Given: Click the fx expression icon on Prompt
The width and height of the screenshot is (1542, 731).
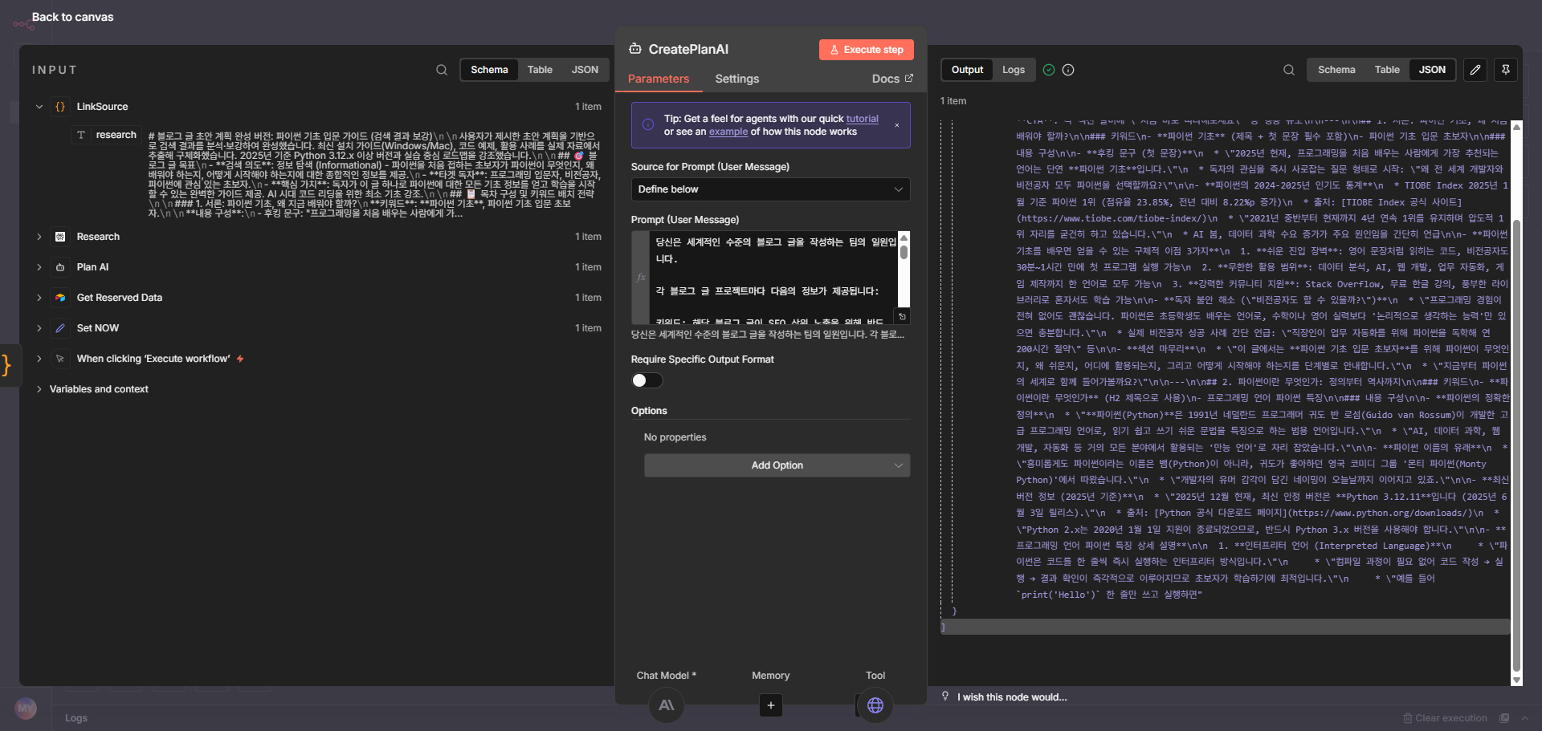Looking at the screenshot, I should click(x=640, y=277).
